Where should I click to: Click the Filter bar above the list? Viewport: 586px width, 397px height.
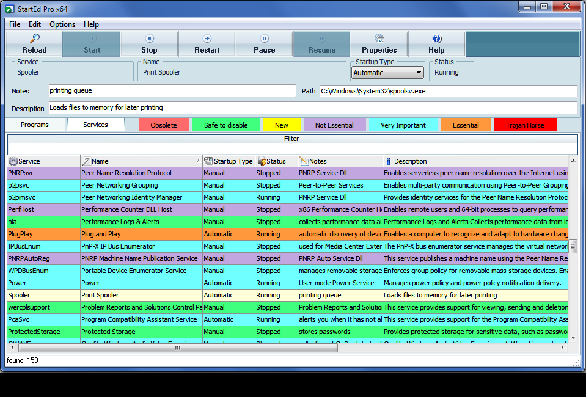[291, 139]
